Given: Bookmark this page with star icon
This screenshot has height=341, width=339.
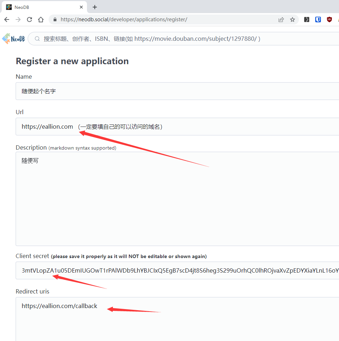Looking at the screenshot, I should (x=292, y=19).
